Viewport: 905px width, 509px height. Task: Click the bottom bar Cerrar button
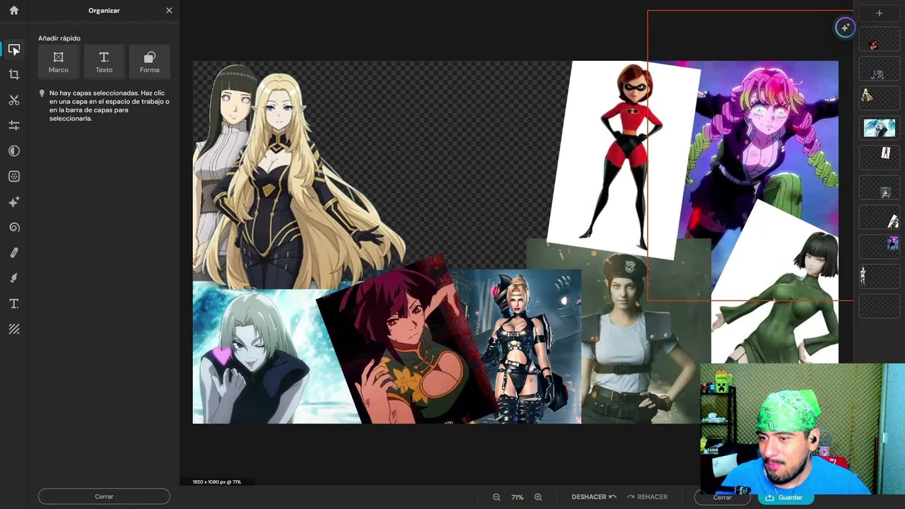click(723, 497)
